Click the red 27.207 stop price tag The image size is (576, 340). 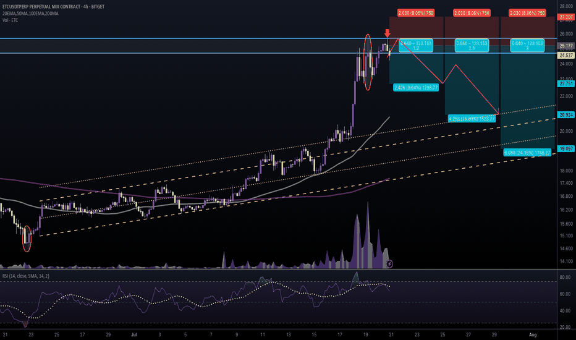566,17
